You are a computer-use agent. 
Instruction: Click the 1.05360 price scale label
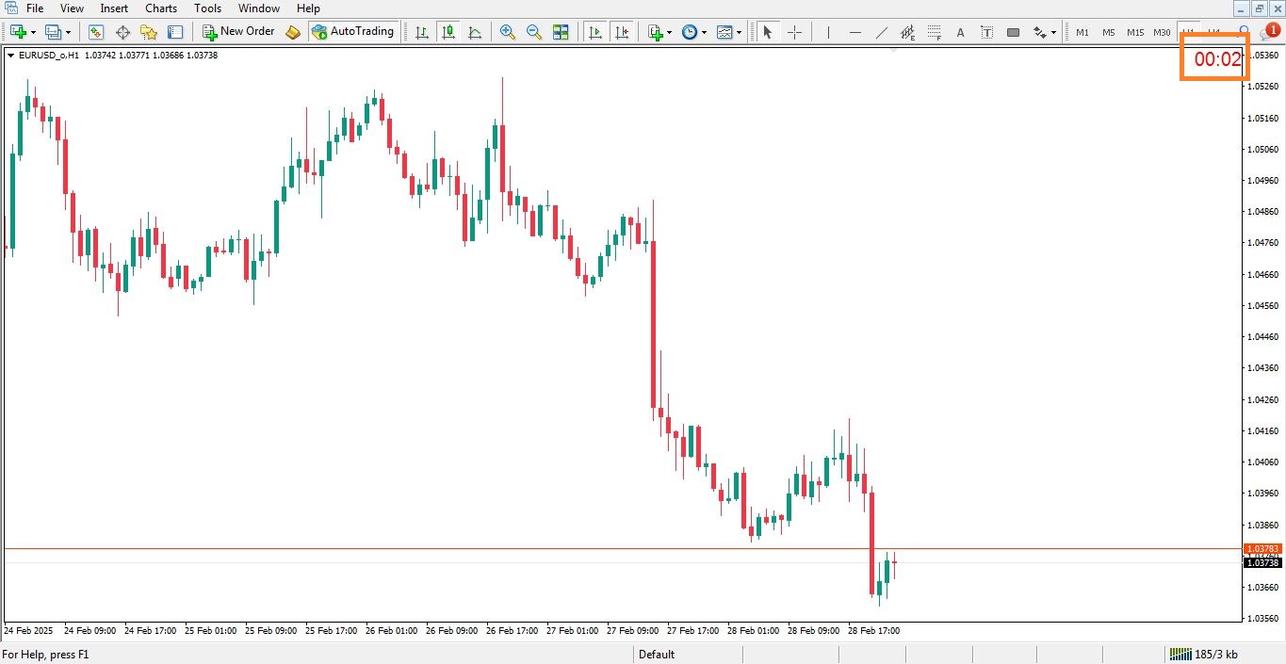(1263, 56)
